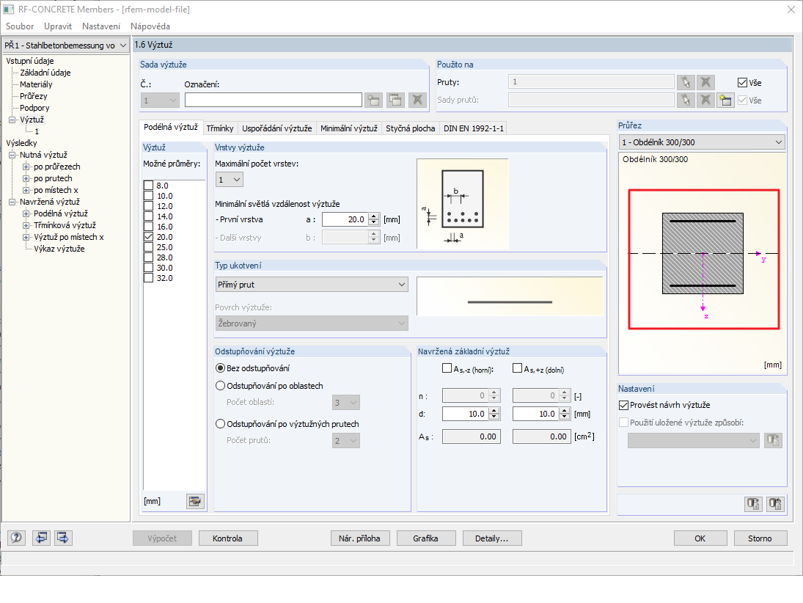Click the Storno button
The image size is (803, 603).
pyautogui.click(x=760, y=538)
